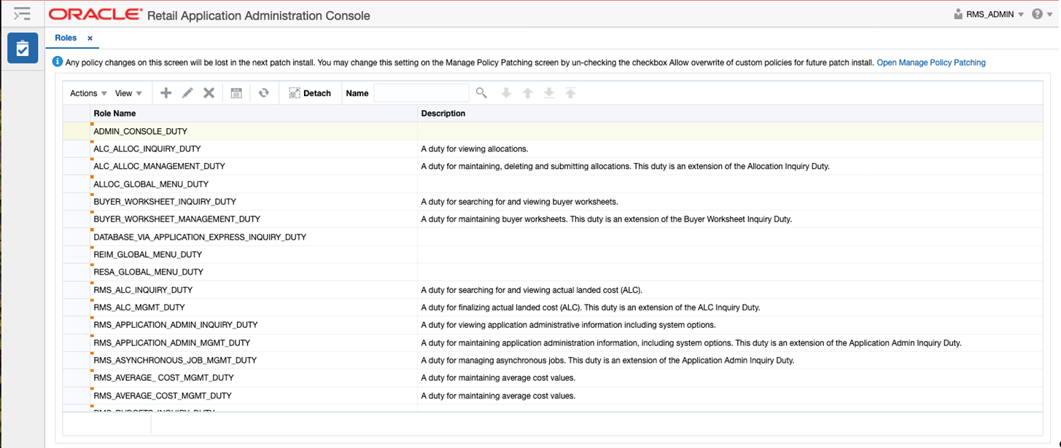Screen dimensions: 1061x448
Task: Click the Detach button
Action: point(310,93)
